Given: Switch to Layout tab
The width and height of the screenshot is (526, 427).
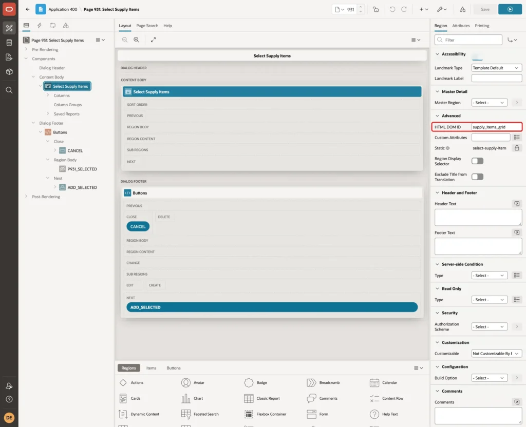Looking at the screenshot, I should point(125,26).
